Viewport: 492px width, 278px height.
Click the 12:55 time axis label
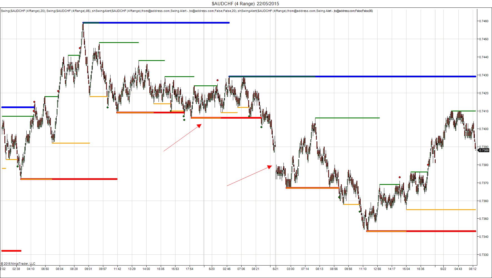377,269
